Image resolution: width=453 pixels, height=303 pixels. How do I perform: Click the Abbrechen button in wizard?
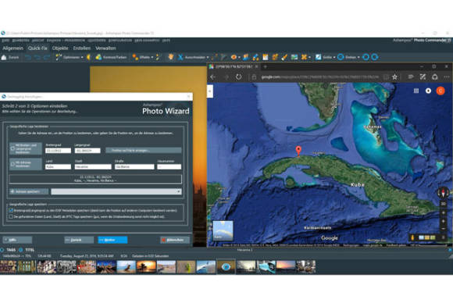click(175, 240)
